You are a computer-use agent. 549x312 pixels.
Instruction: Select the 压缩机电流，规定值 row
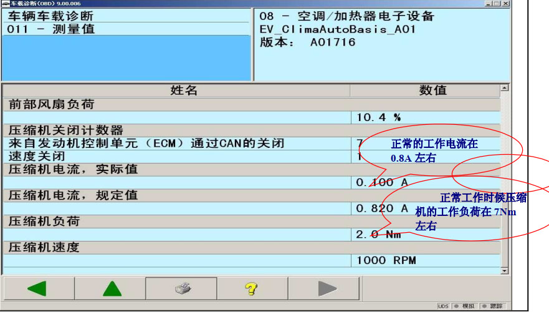click(251, 195)
